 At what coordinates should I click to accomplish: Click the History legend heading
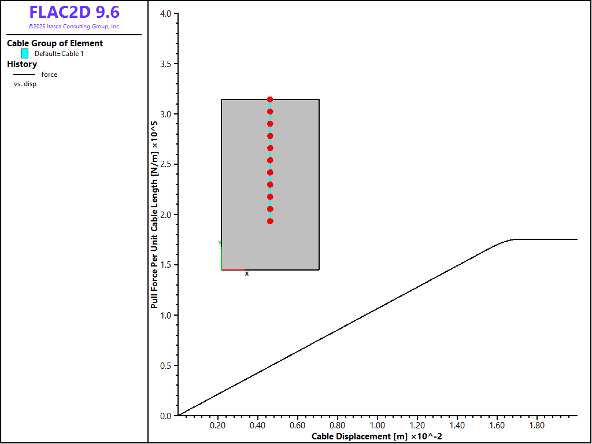tap(22, 64)
